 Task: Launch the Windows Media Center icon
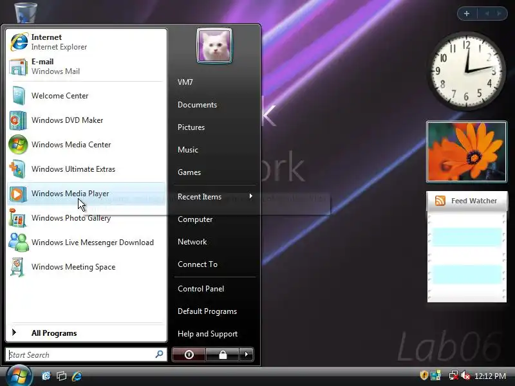pos(18,144)
